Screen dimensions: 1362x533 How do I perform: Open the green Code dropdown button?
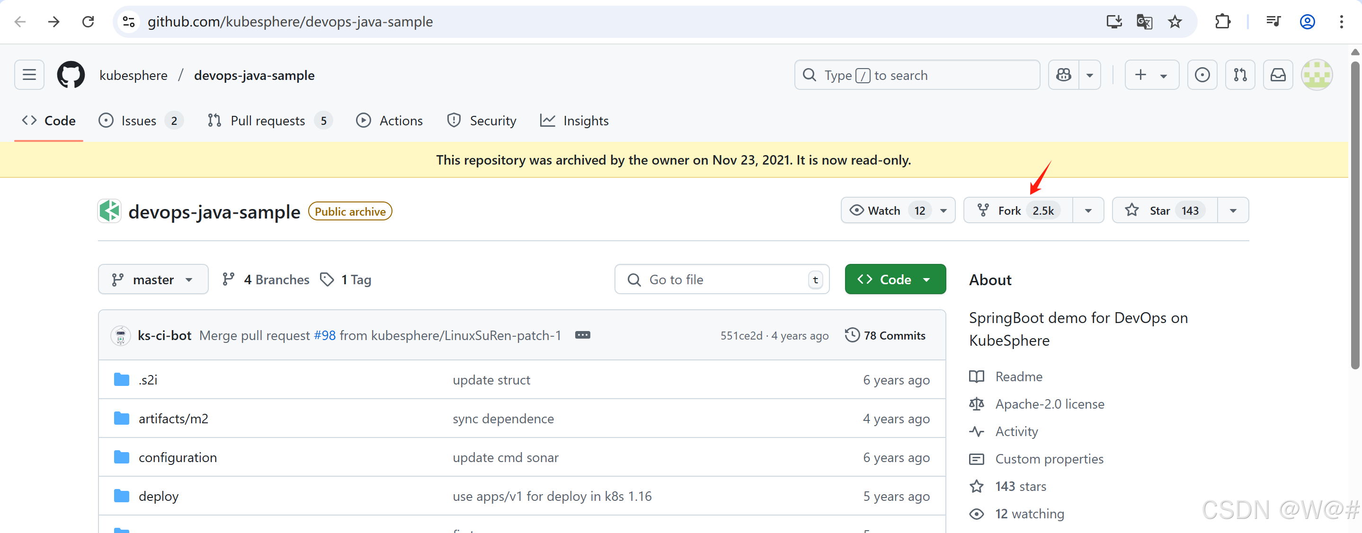(x=895, y=279)
